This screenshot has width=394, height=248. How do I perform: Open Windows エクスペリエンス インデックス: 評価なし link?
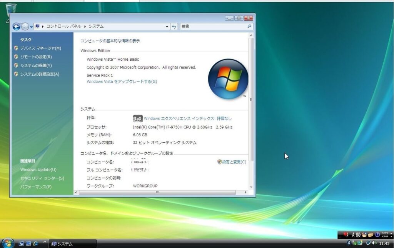[x=188, y=118]
